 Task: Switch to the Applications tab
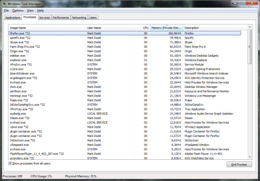(x=13, y=17)
